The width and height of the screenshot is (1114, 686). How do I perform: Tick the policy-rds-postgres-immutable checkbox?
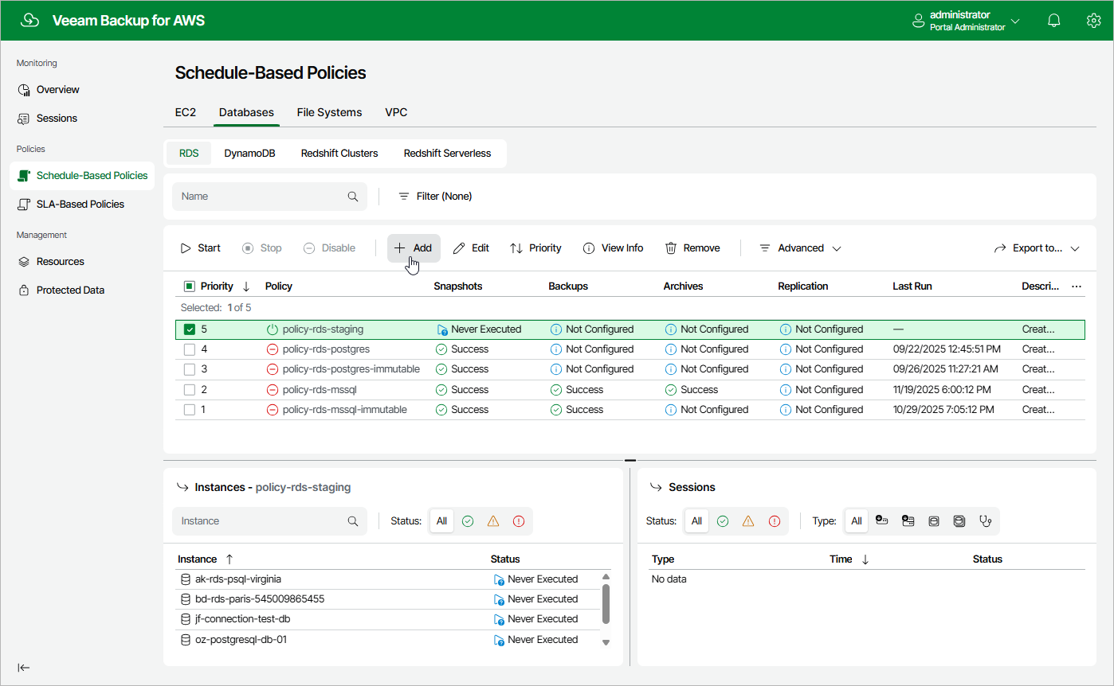(190, 369)
